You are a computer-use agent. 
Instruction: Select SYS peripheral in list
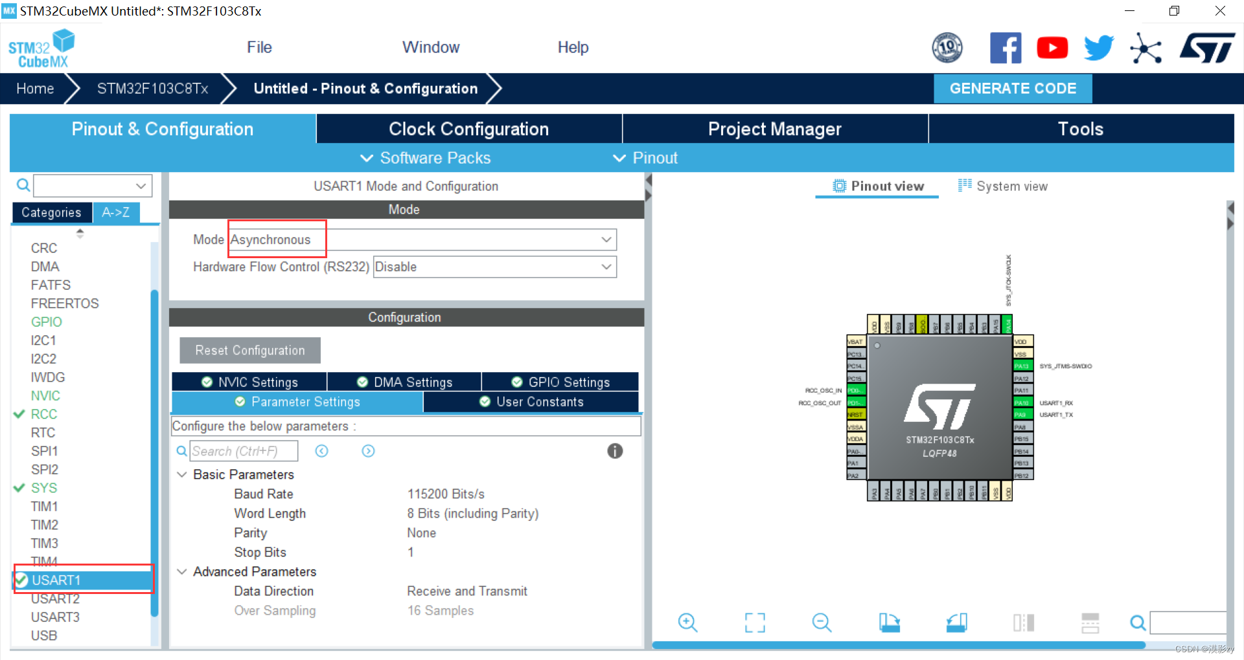(44, 488)
